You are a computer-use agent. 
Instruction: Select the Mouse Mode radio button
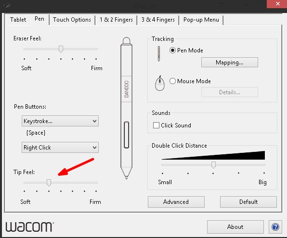click(x=172, y=81)
